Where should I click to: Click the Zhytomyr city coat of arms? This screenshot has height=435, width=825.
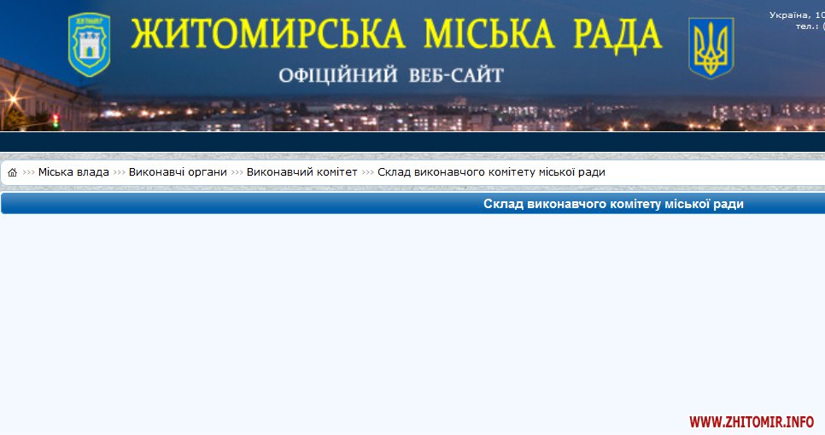click(89, 44)
